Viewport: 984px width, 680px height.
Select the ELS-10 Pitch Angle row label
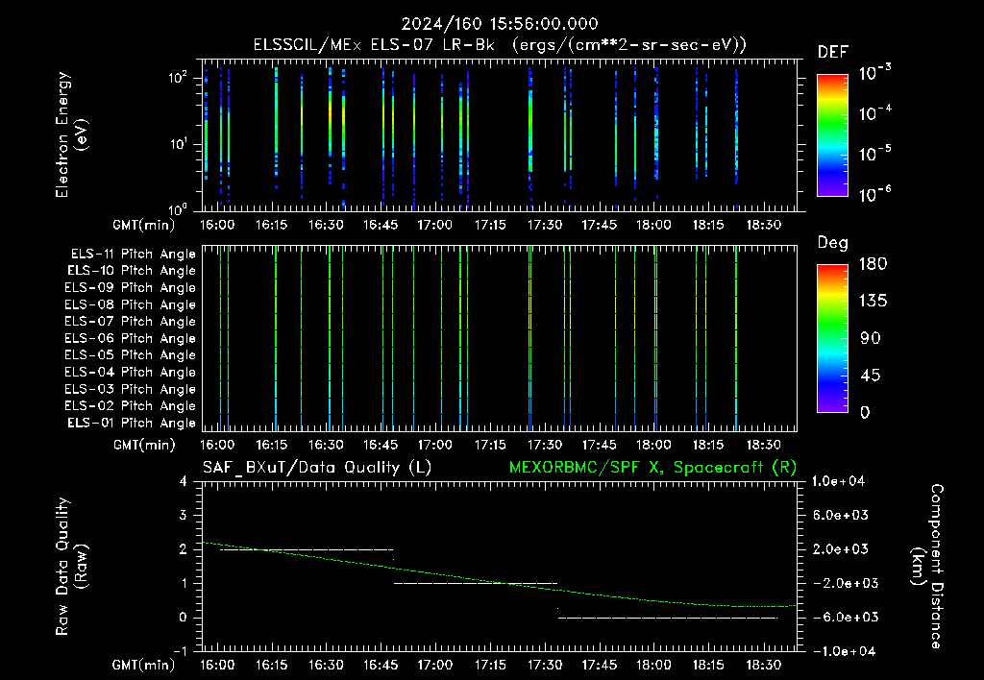pos(132,271)
